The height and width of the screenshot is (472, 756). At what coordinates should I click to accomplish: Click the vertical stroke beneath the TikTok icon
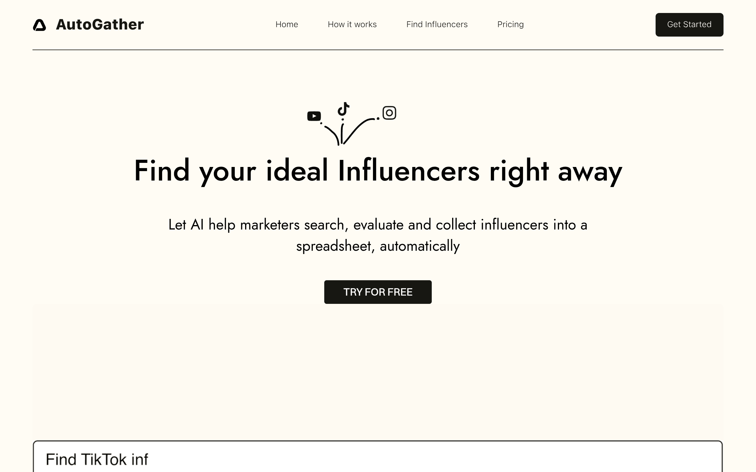click(x=342, y=134)
